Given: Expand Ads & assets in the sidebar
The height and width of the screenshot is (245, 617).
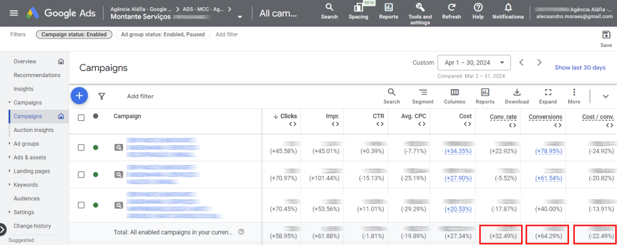Looking at the screenshot, I should pyautogui.click(x=10, y=157).
